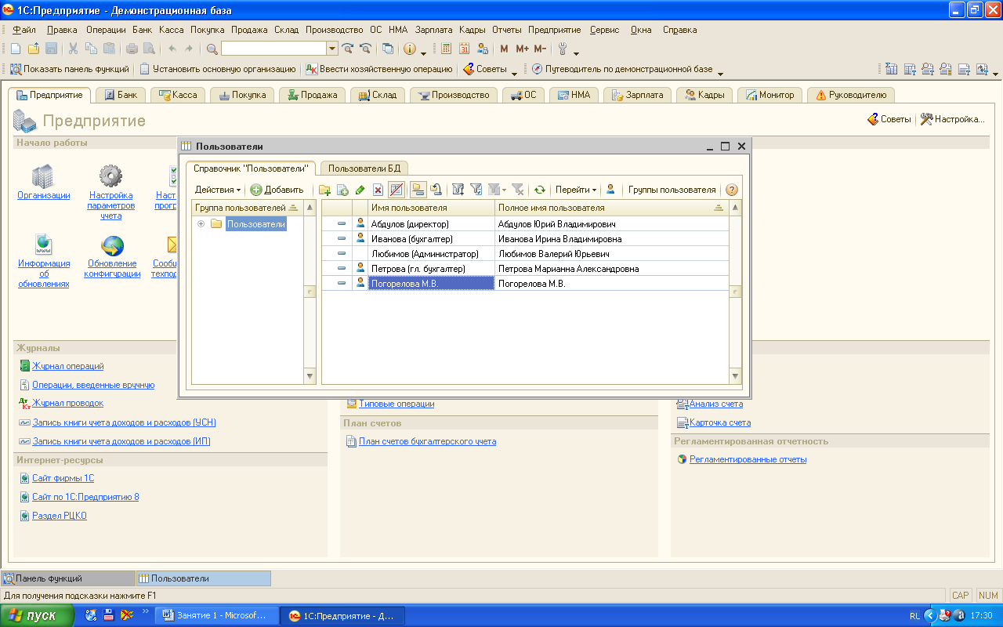Click the new group folder icon in Пользователи toolbar
The image size is (1003, 627).
coord(324,190)
